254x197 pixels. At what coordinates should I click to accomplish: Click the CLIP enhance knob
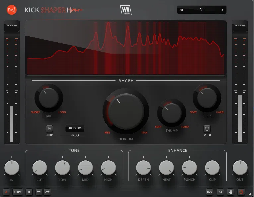point(212,168)
